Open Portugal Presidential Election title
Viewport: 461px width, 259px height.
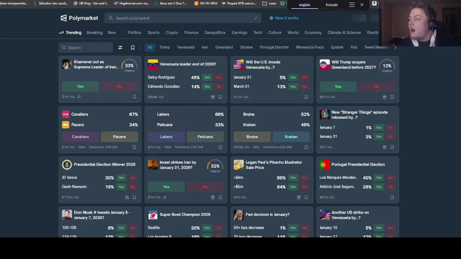358,164
